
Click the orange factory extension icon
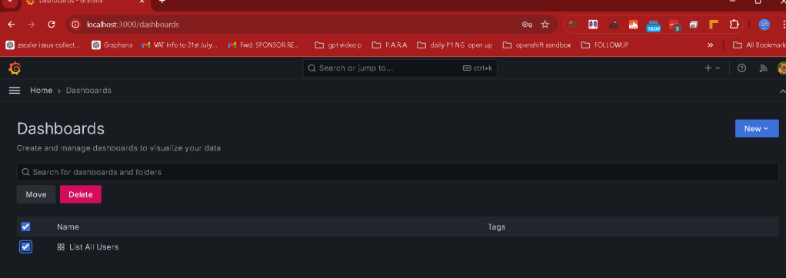[633, 24]
